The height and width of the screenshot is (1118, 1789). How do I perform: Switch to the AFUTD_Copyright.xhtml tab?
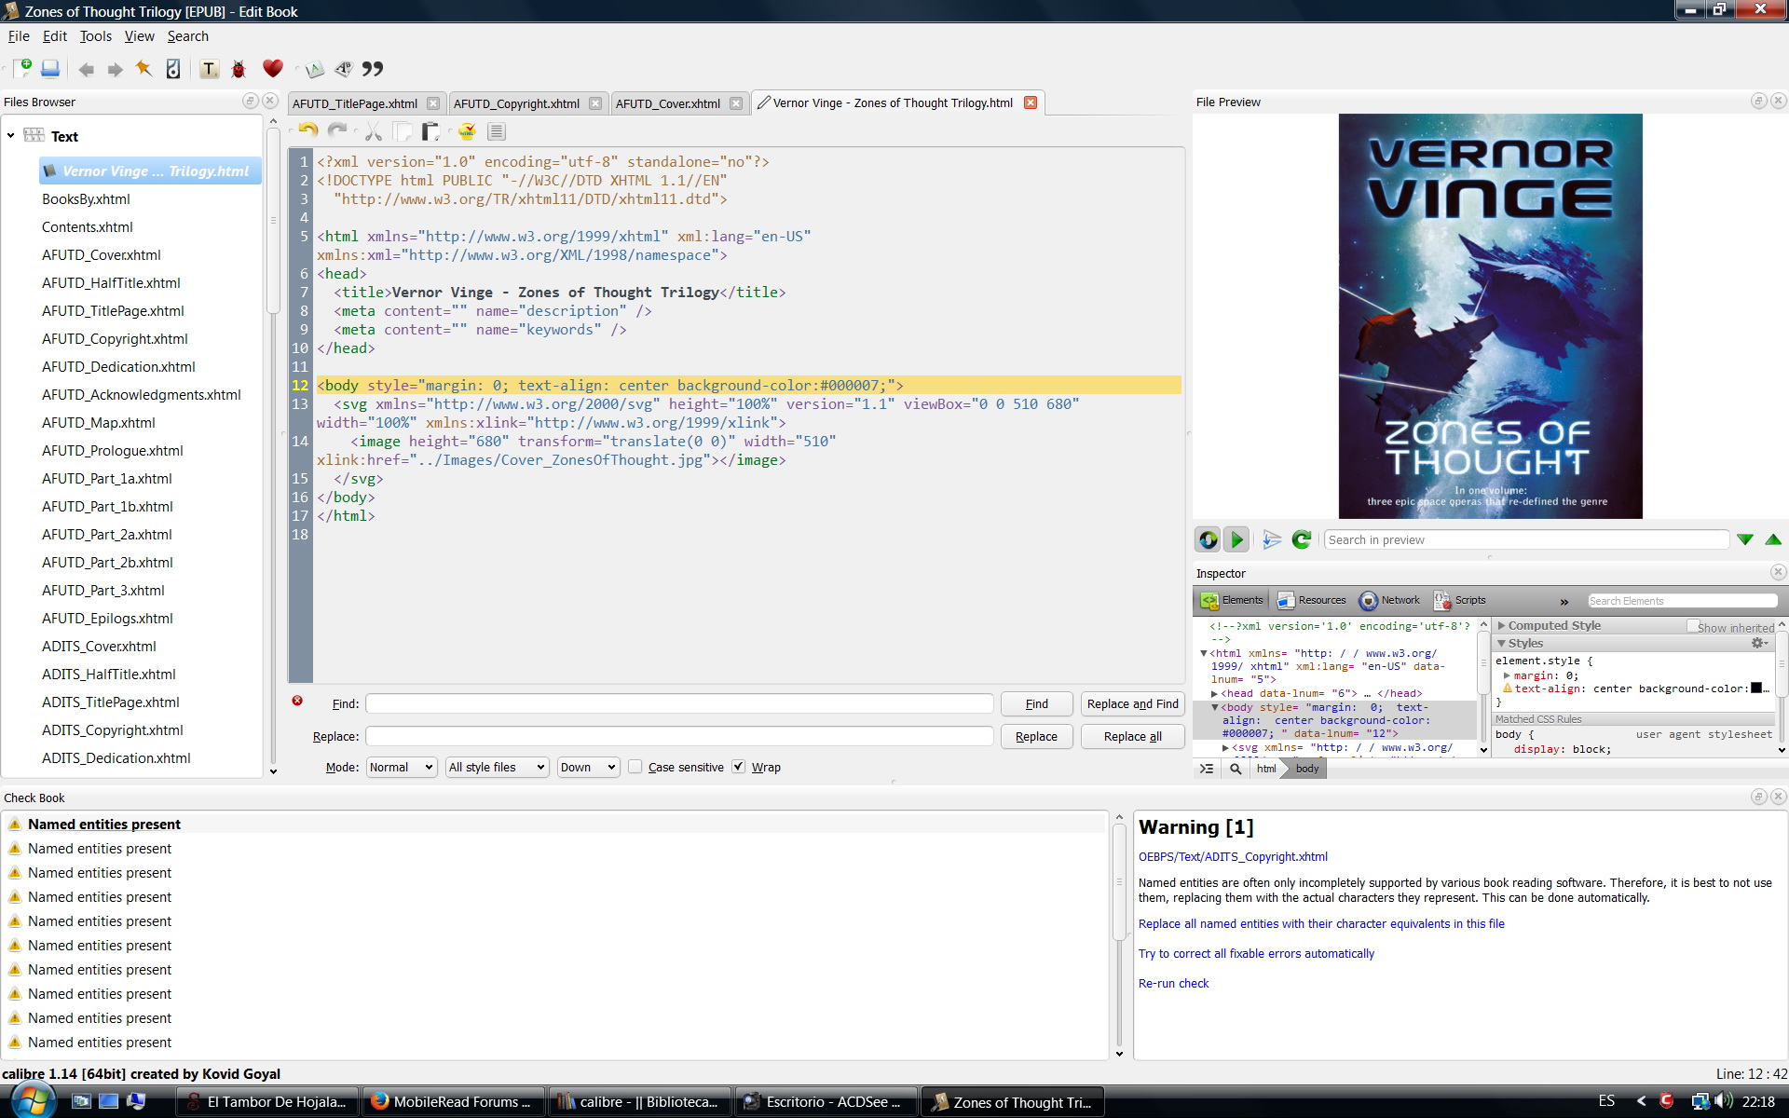coord(516,103)
